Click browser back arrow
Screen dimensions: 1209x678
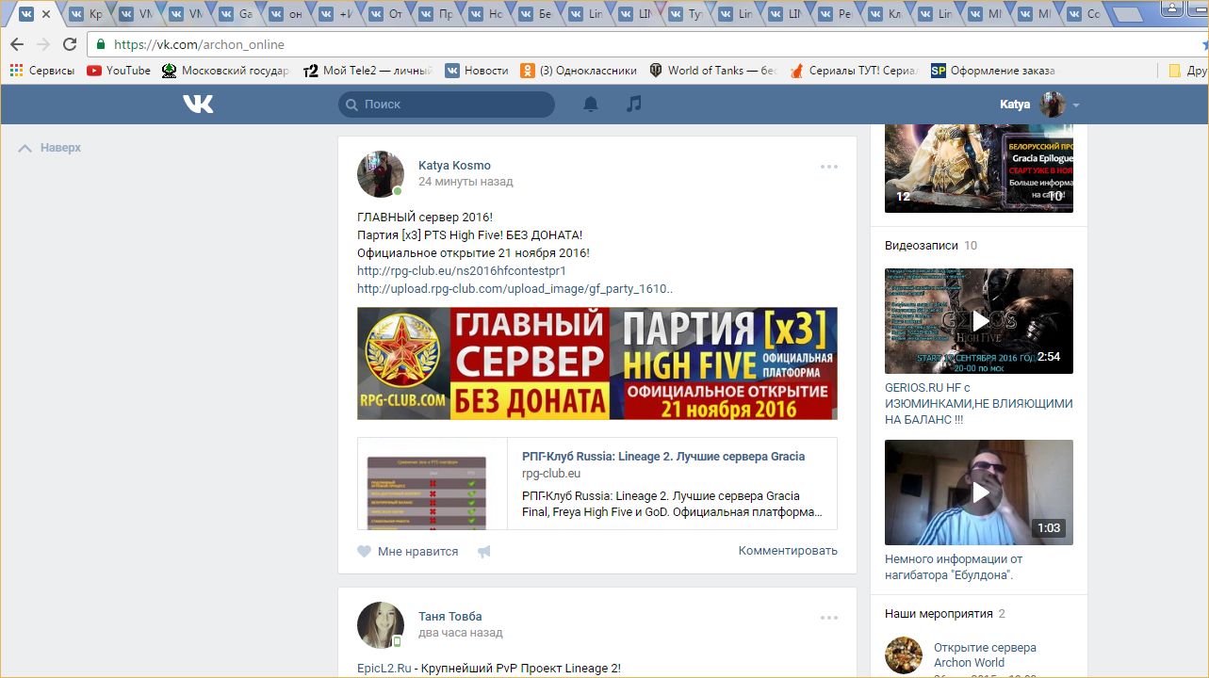click(17, 44)
